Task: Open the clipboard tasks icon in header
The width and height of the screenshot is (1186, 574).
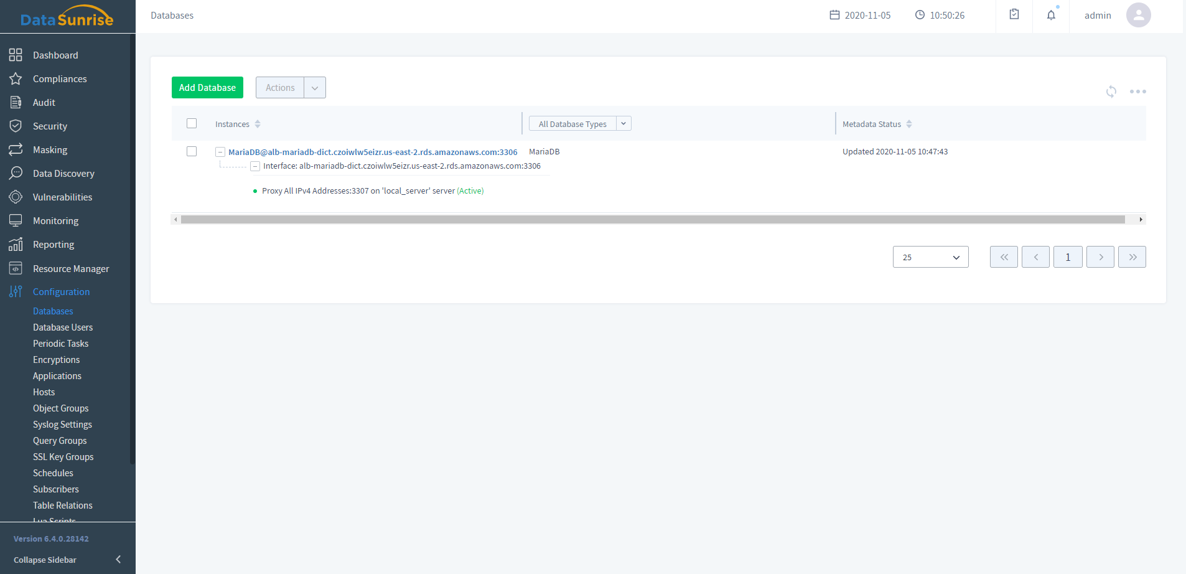Action: (x=1014, y=15)
